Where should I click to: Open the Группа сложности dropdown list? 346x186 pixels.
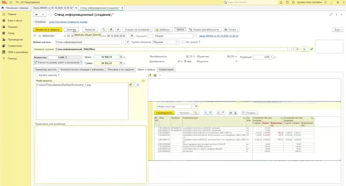click(x=178, y=42)
